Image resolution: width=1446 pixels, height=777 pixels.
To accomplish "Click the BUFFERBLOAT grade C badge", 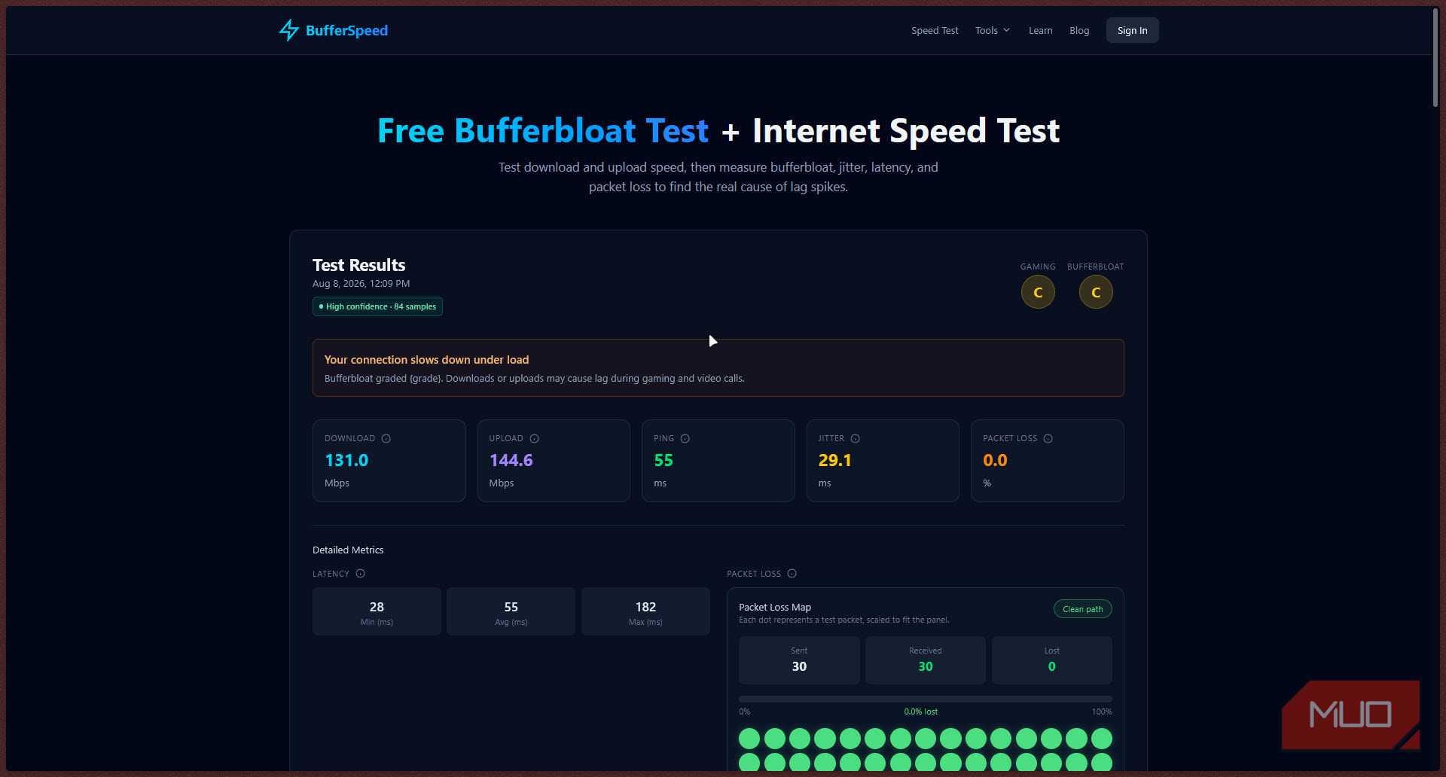I will 1096,292.
